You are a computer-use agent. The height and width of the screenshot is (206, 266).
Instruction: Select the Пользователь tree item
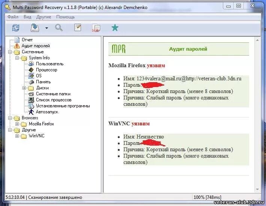tap(50, 64)
